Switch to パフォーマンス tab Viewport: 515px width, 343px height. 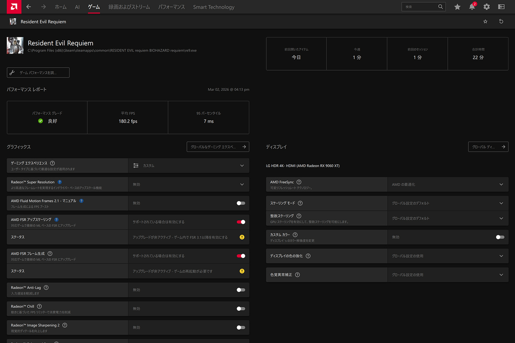pos(171,7)
